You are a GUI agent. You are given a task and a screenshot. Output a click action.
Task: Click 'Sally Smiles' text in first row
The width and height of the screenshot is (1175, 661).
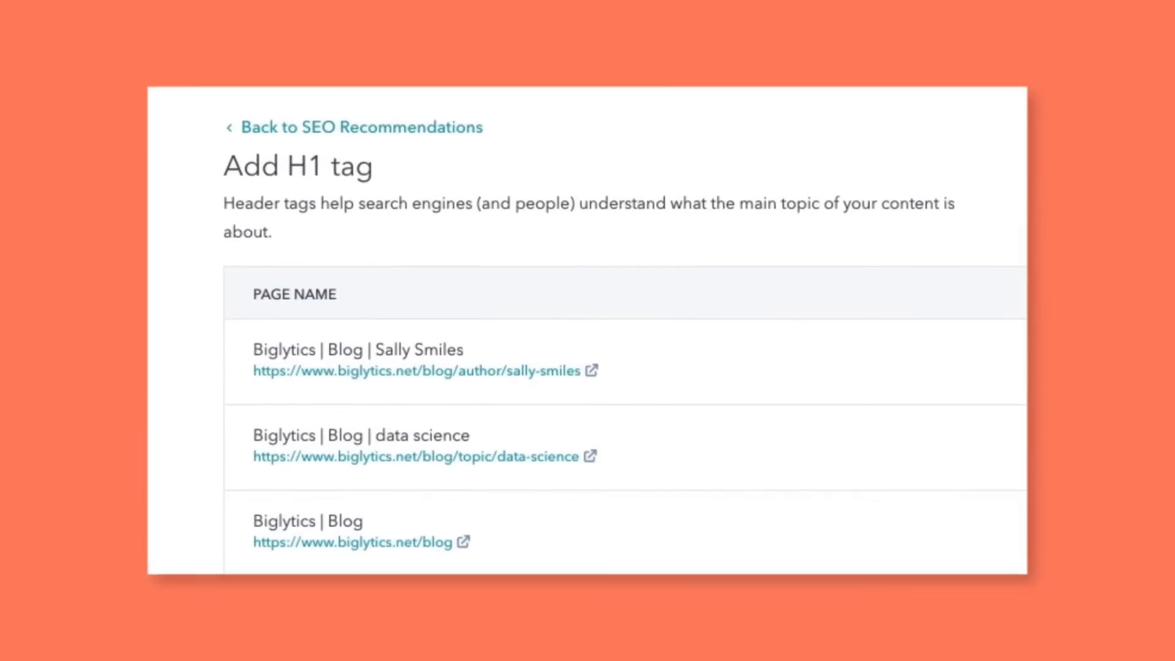pyautogui.click(x=419, y=349)
